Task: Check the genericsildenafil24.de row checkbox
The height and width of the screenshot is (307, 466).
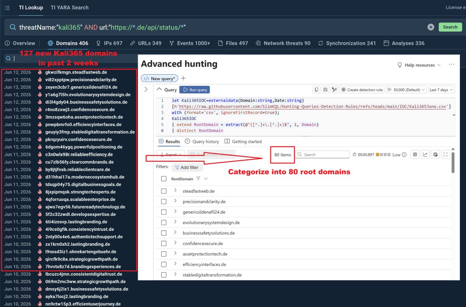Action: coord(163,212)
